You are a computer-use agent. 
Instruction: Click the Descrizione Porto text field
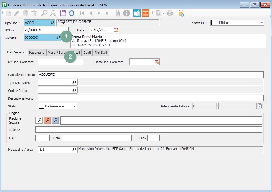(150, 98)
